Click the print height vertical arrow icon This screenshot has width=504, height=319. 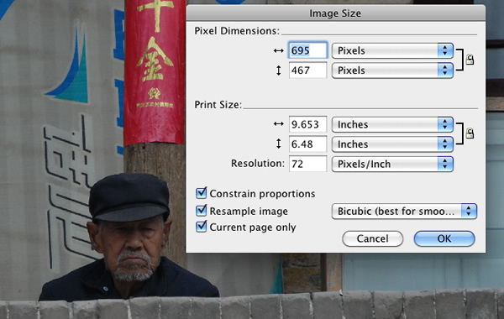tap(278, 144)
